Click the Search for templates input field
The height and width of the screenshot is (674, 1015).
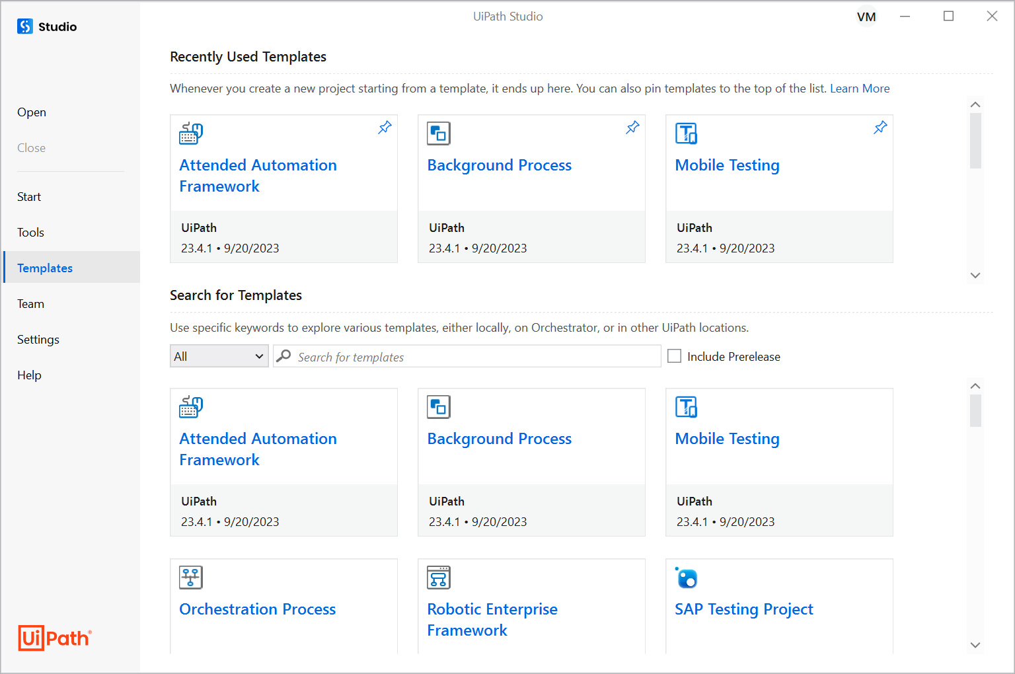coord(476,357)
